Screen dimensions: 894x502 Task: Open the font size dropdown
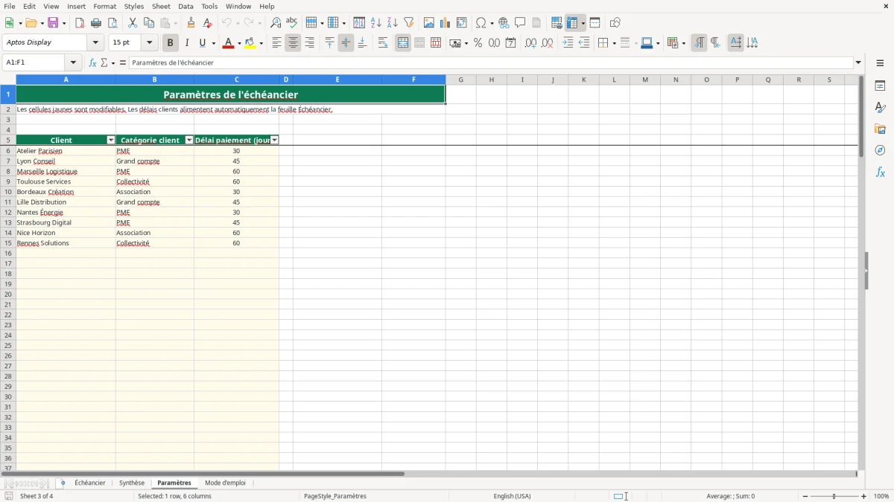coord(149,43)
